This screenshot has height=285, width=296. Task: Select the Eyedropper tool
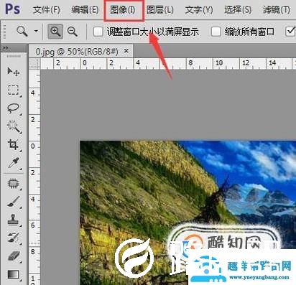13,163
